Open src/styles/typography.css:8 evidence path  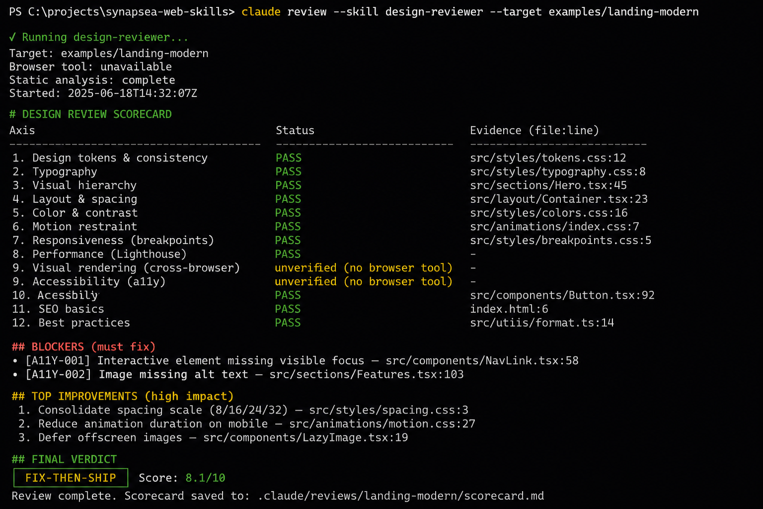coord(558,172)
